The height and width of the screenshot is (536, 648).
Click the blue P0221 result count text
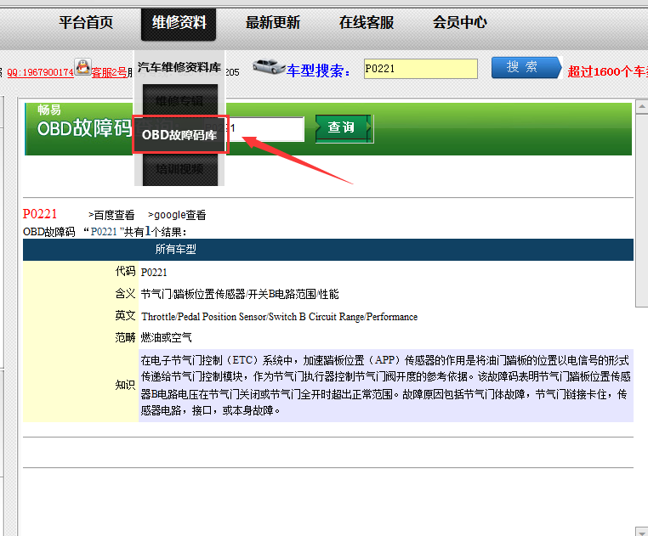click(x=104, y=232)
